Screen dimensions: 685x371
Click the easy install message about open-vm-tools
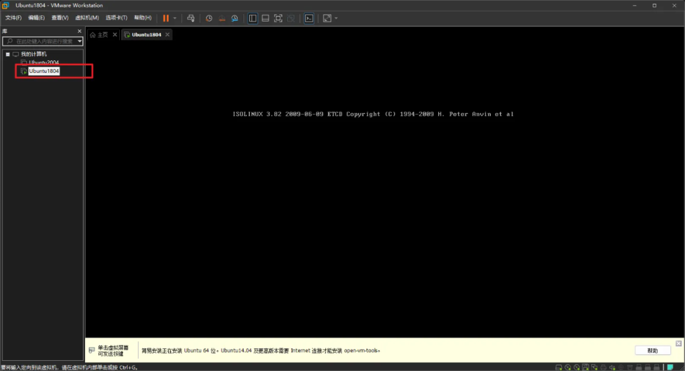click(x=261, y=351)
